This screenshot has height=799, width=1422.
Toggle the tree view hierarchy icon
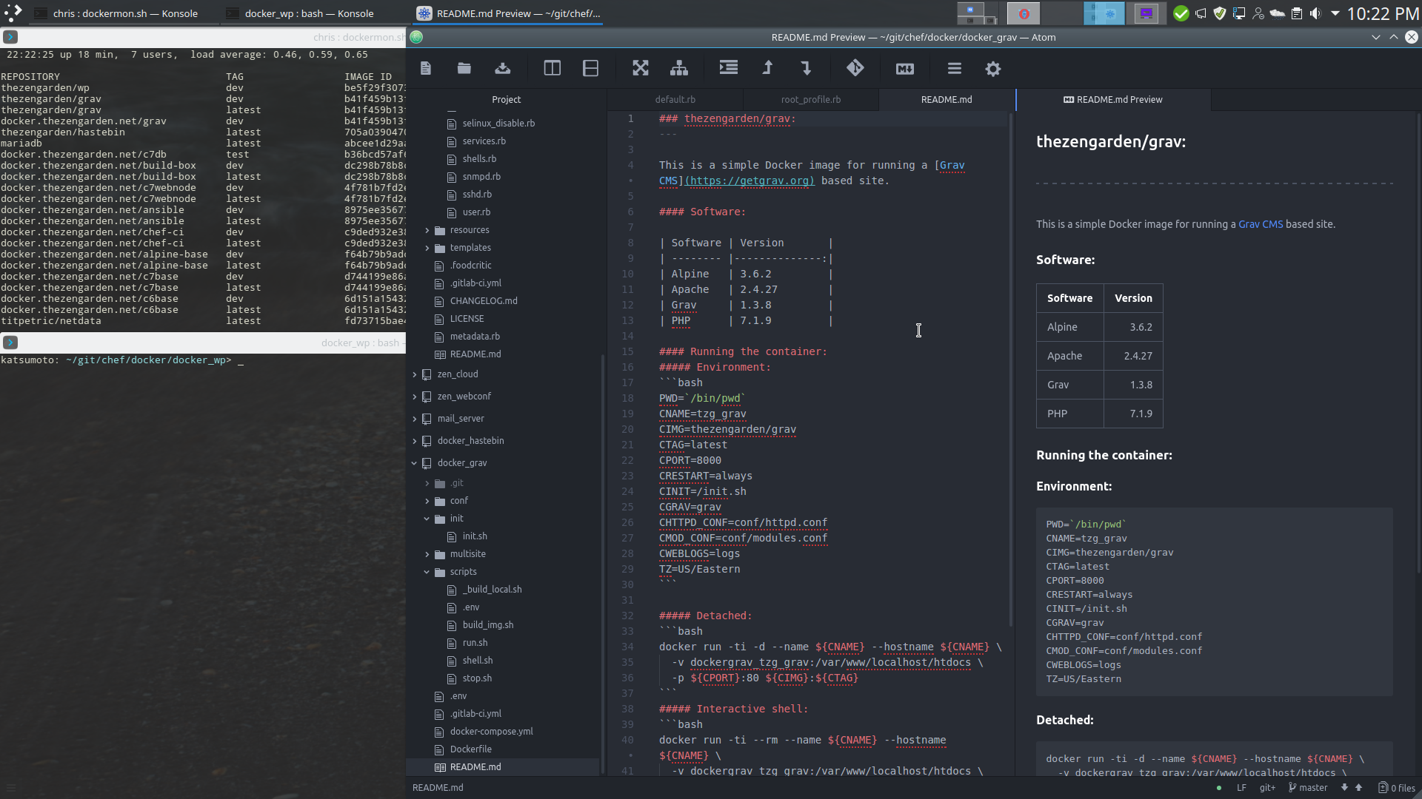[x=679, y=69]
